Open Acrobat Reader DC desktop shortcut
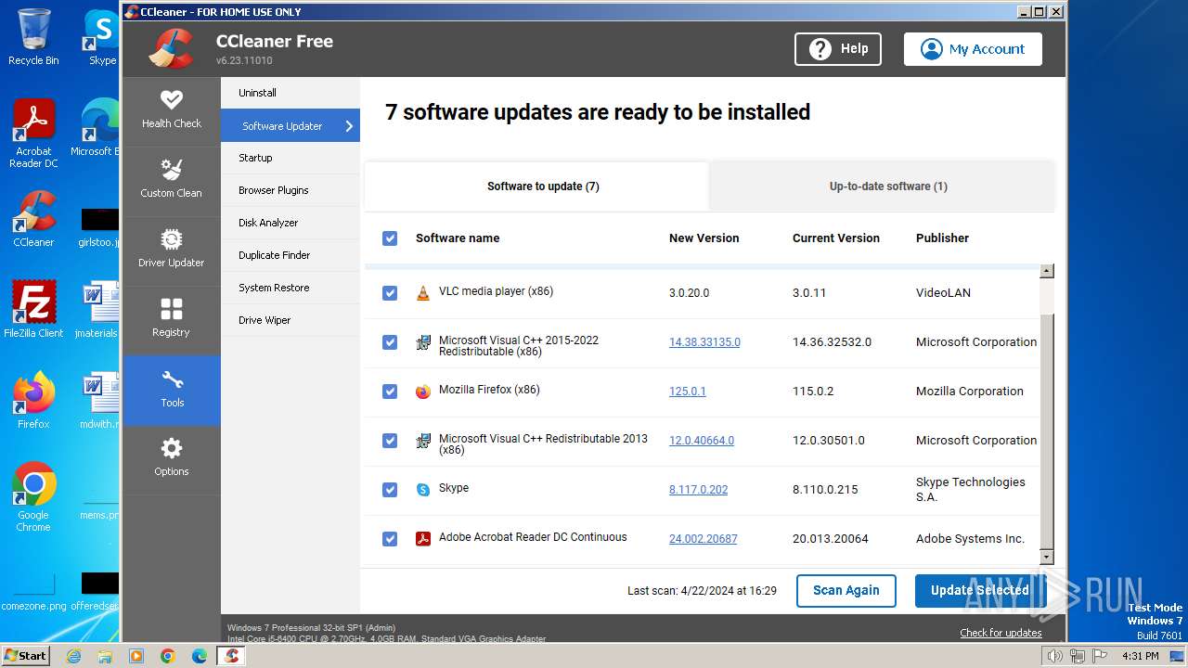The height and width of the screenshot is (668, 1188). (x=33, y=135)
